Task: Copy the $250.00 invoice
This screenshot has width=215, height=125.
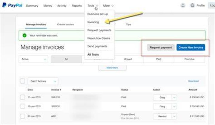Action: [162, 97]
